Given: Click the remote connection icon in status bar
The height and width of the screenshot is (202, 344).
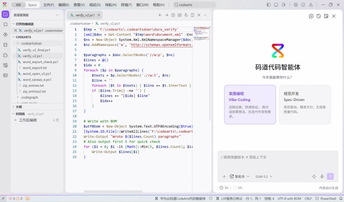Looking at the screenshot, I should 3,199.
